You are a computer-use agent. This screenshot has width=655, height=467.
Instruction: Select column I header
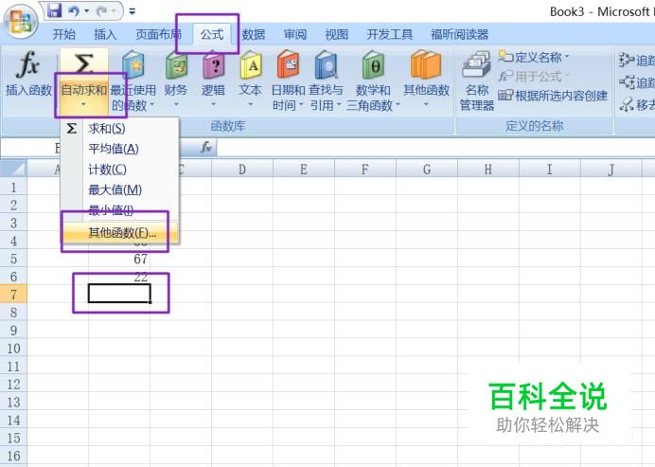(549, 170)
